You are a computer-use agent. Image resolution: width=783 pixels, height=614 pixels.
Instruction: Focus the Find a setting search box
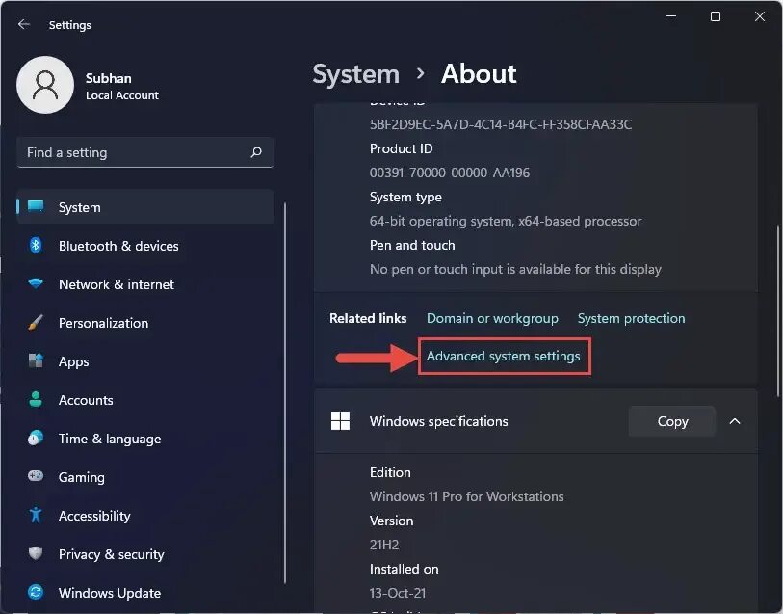pos(145,152)
